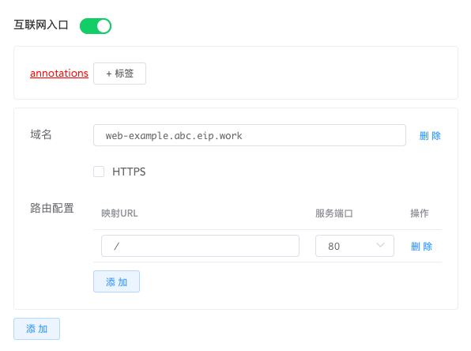Enable the HTTPS checkbox
This screenshot has height=351, width=471.
[99, 172]
